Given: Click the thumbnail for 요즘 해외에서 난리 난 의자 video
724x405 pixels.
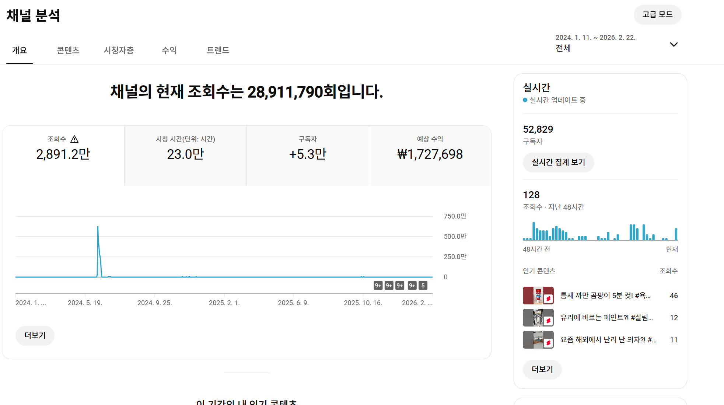Looking at the screenshot, I should click(538, 340).
